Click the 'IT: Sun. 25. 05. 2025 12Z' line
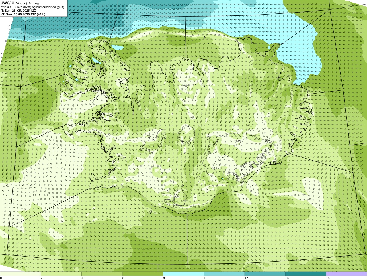The width and height of the screenshot is (367, 280). point(18,10)
